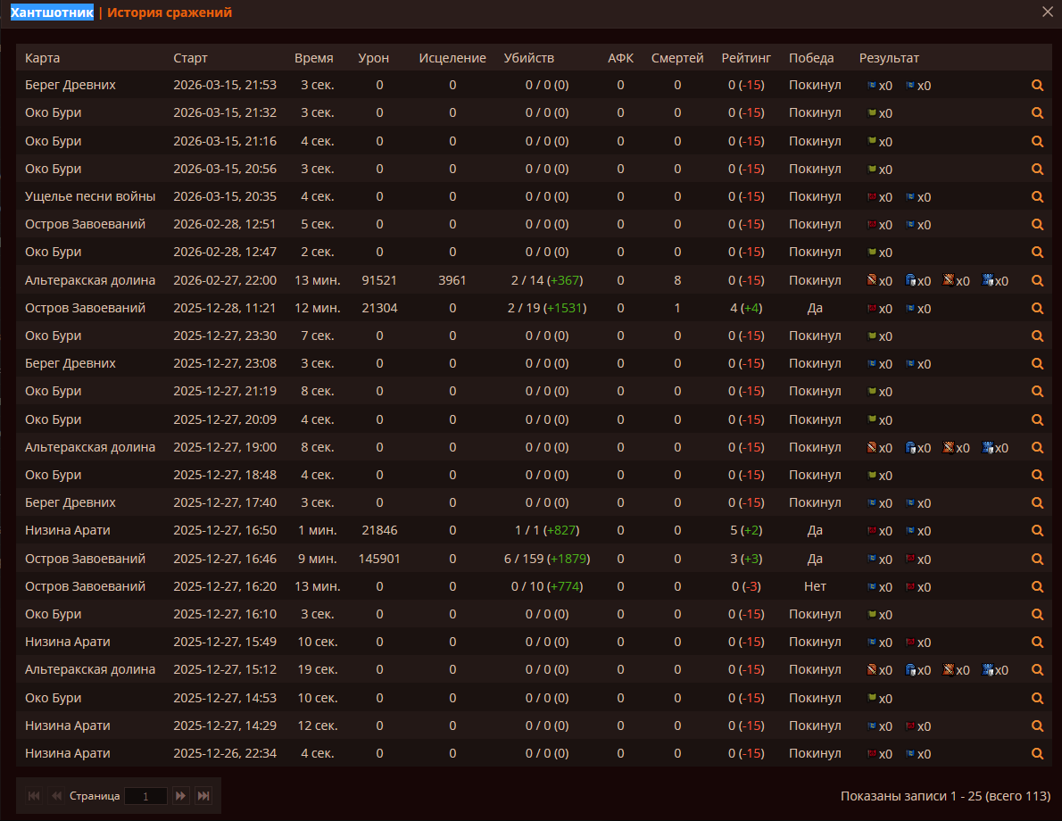Screen dimensions: 1062x821
Task: View details of Ущелье песни войны battle
Action: [1037, 196]
